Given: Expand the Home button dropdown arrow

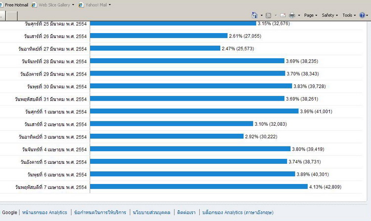Looking at the screenshot, I should click(x=262, y=15).
